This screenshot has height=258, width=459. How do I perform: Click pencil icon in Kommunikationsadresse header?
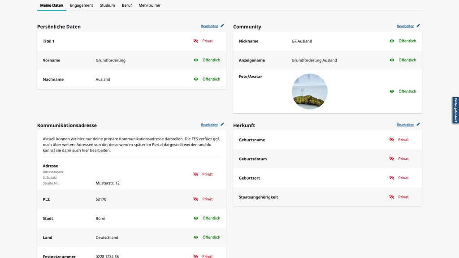pos(222,125)
